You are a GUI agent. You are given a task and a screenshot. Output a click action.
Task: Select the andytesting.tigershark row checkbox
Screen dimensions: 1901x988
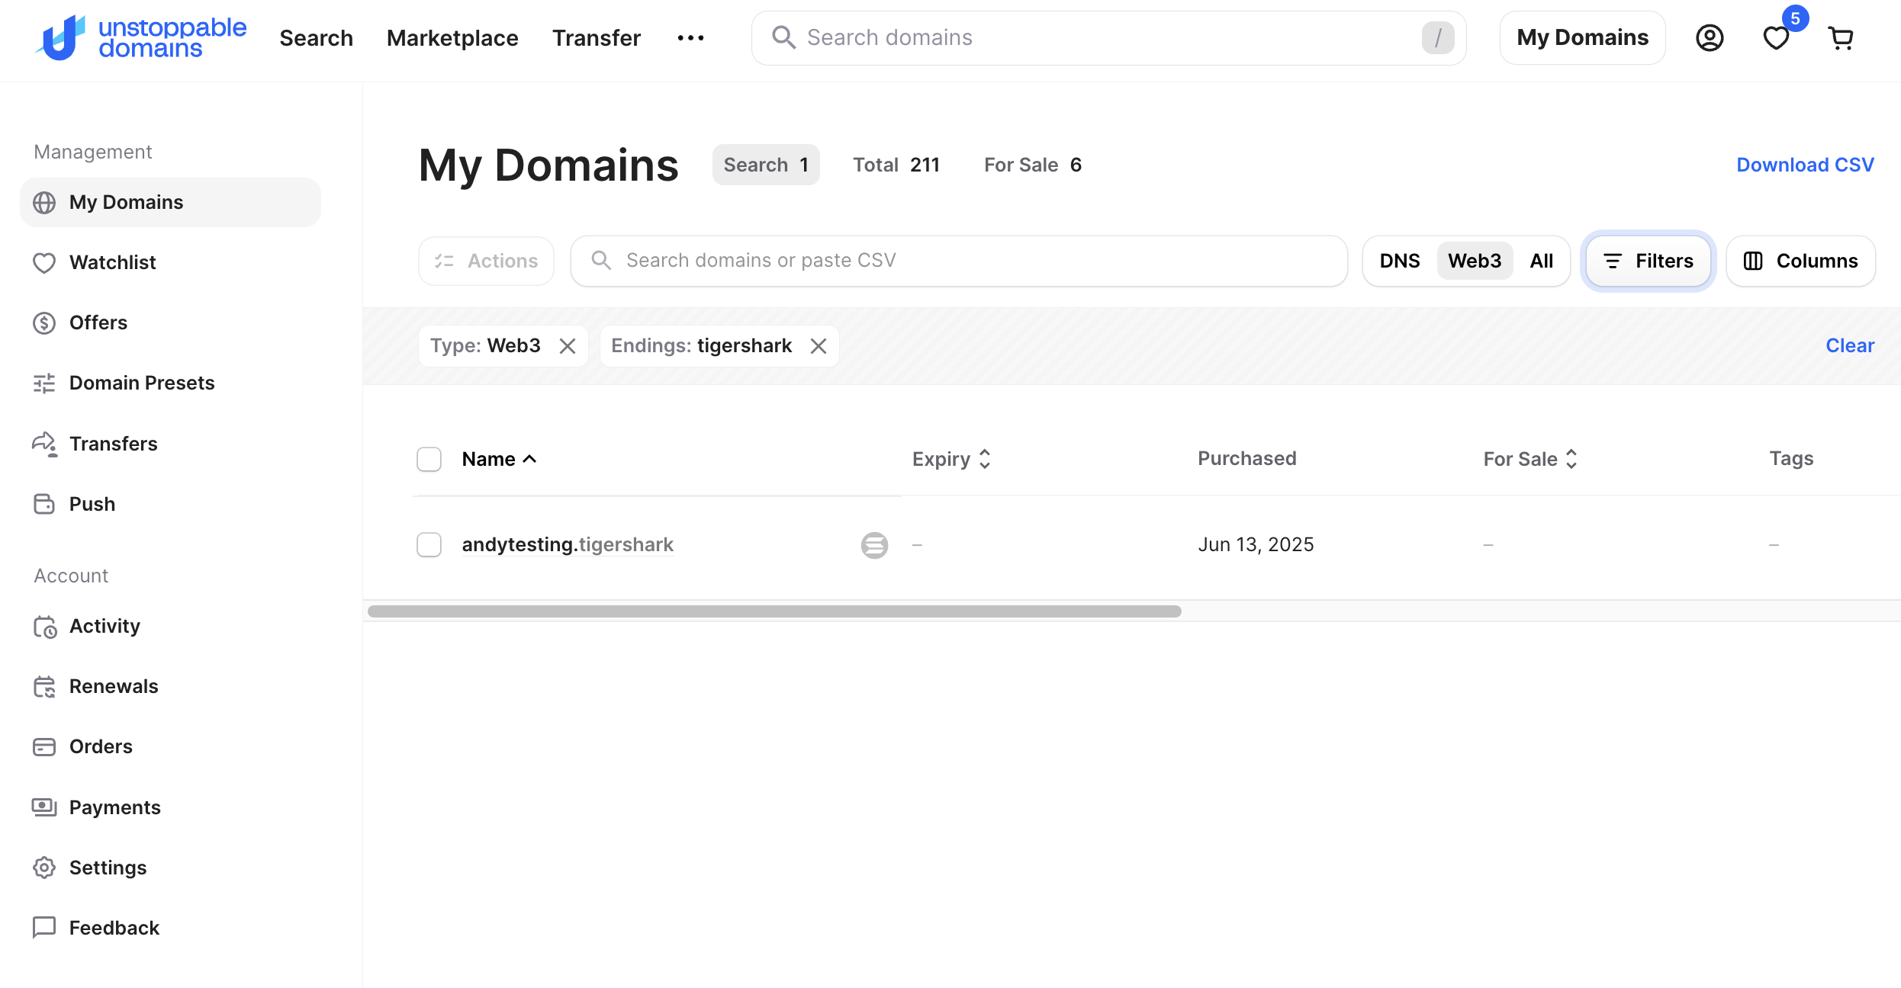(429, 544)
